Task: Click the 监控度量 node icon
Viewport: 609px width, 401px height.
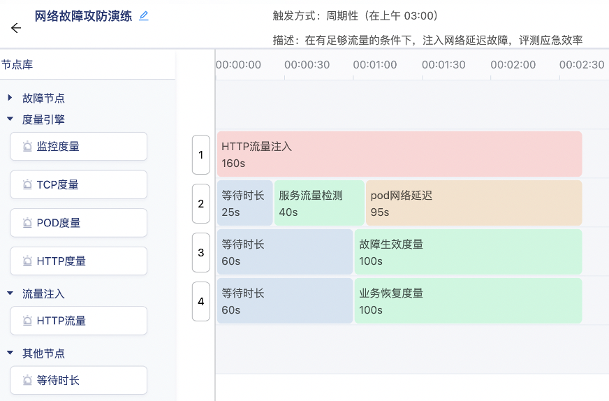Action: click(27, 147)
